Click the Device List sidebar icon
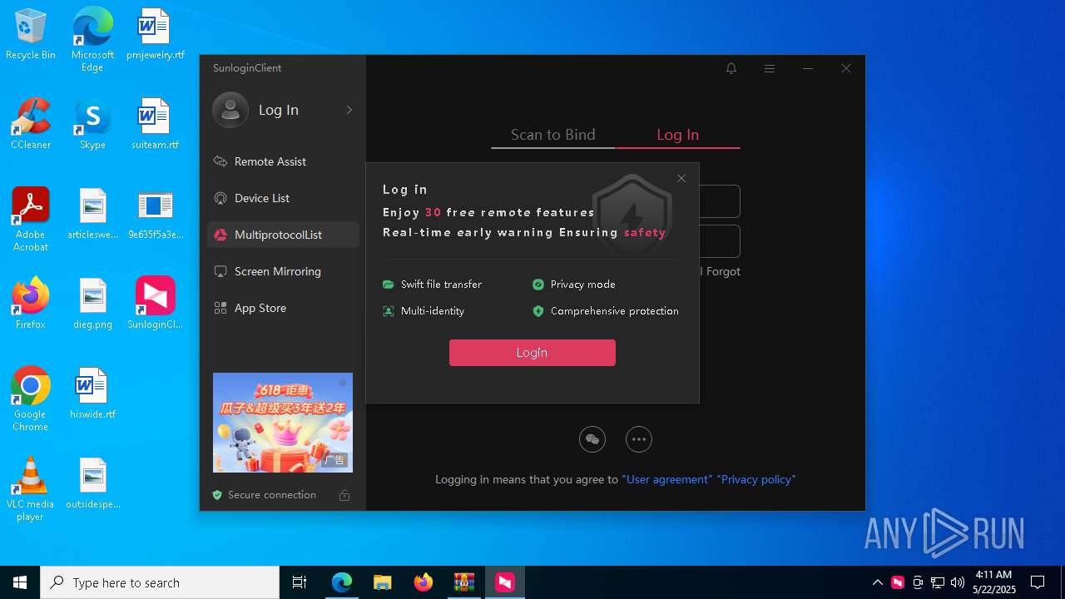The image size is (1065, 599). click(x=220, y=198)
